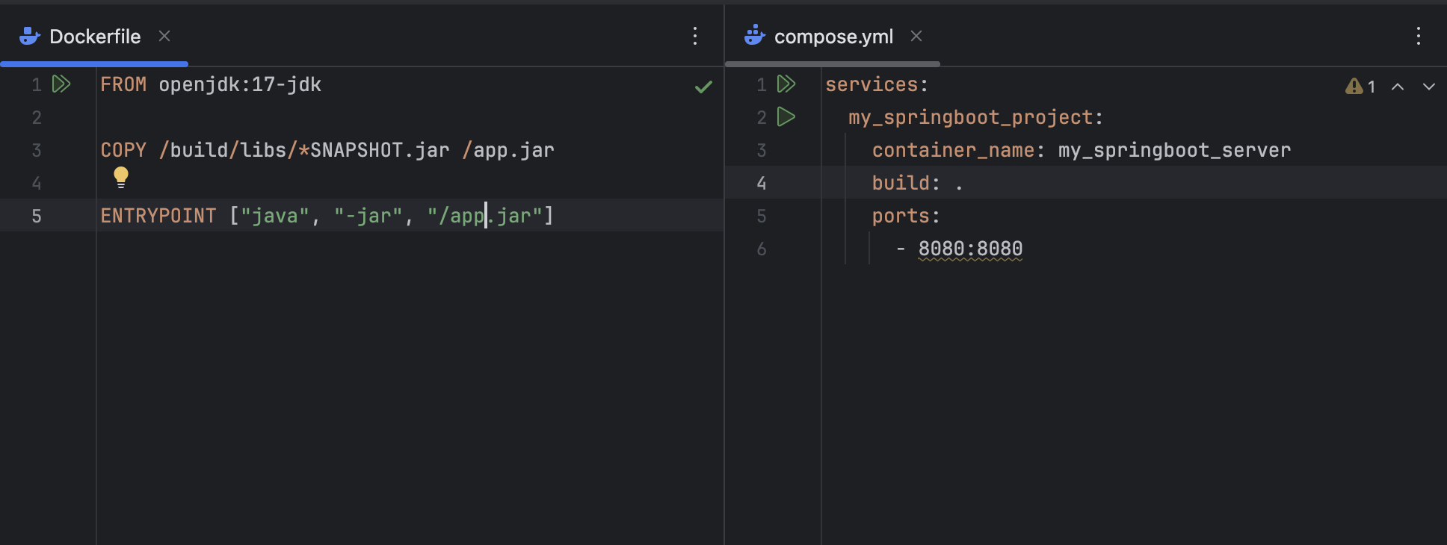Click the 8080:8080 port mapping
1447x545 pixels.
[970, 249]
